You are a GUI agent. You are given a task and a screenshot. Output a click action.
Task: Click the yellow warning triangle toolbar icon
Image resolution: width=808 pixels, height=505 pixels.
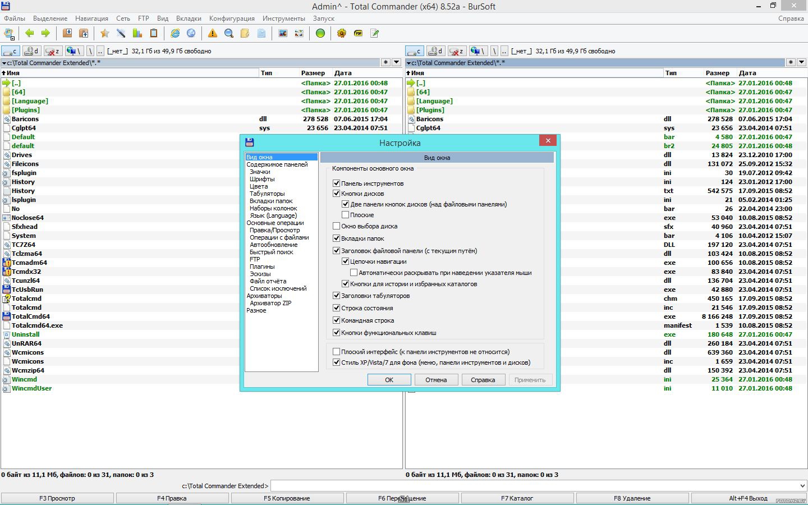tap(213, 33)
